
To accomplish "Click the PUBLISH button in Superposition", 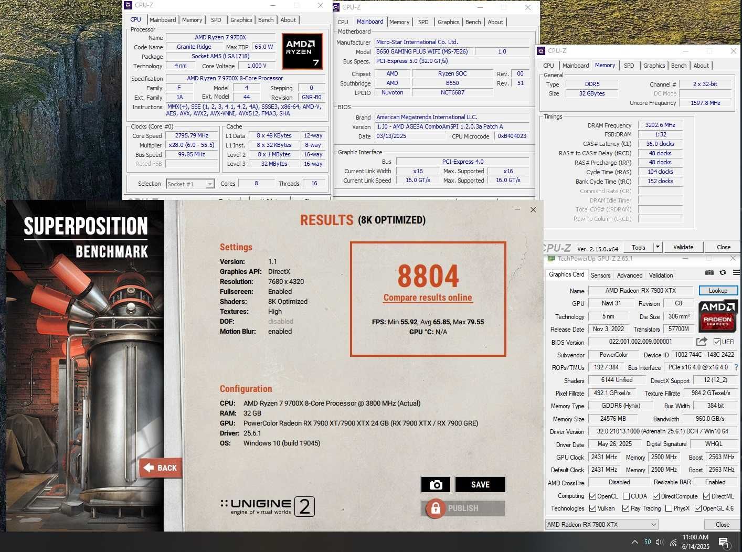I will pyautogui.click(x=463, y=508).
